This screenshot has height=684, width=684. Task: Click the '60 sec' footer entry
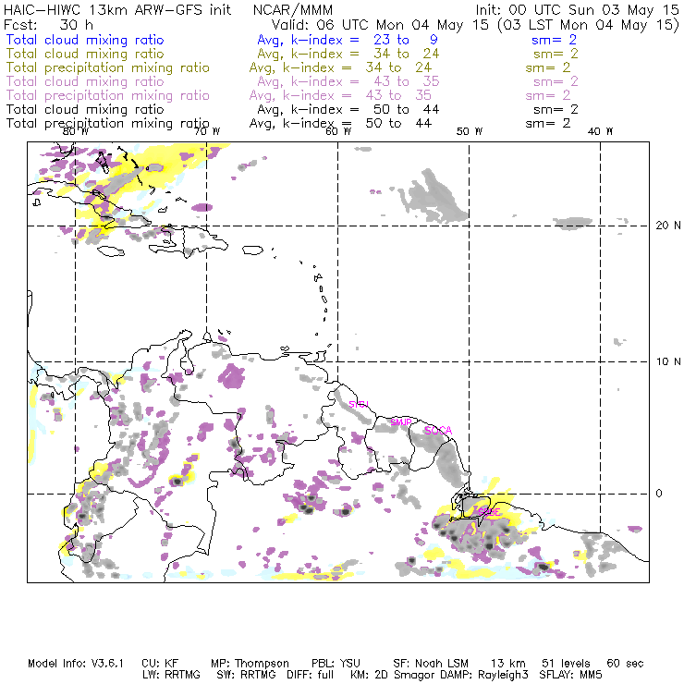[625, 664]
